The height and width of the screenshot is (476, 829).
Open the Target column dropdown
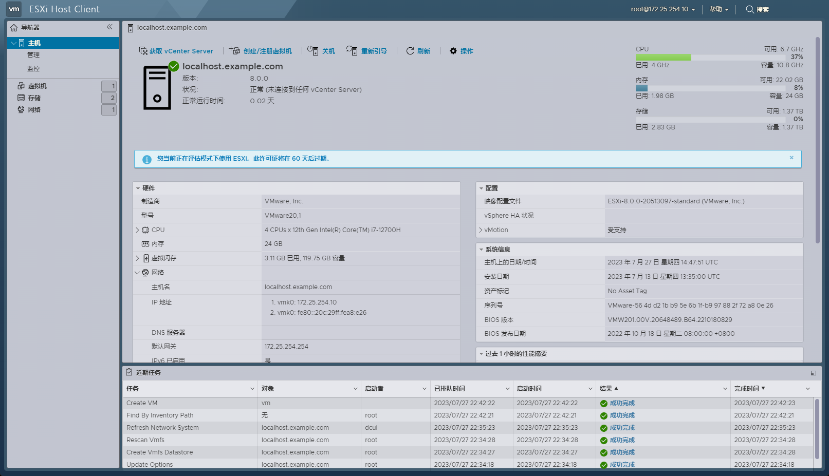tap(355, 389)
